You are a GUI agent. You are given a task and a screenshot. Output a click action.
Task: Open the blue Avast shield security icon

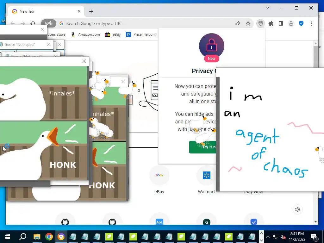tap(301, 23)
